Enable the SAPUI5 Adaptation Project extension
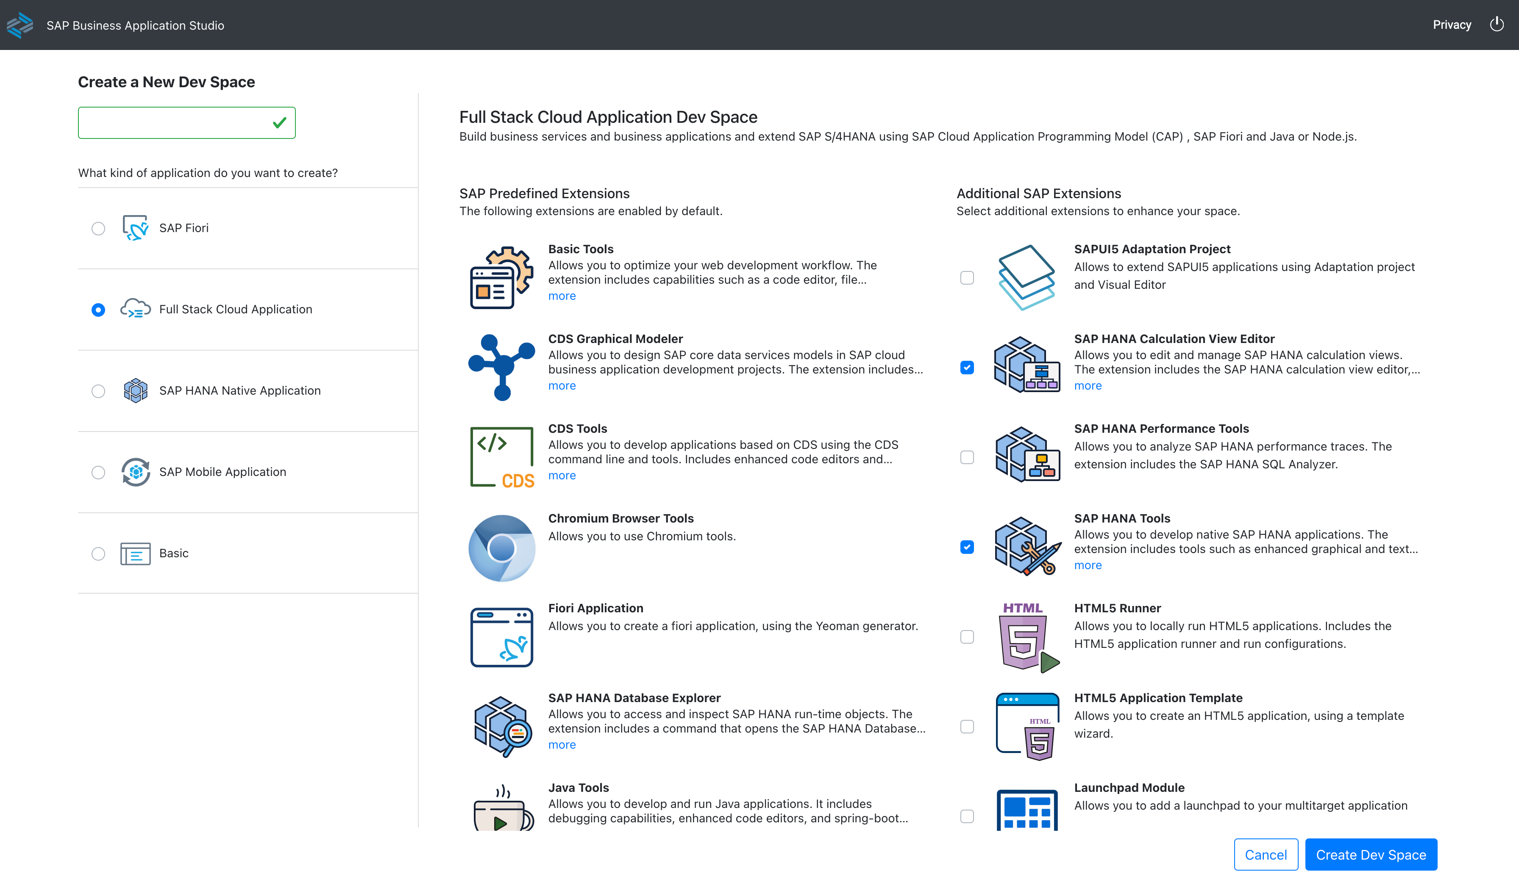This screenshot has width=1519, height=885. (967, 277)
